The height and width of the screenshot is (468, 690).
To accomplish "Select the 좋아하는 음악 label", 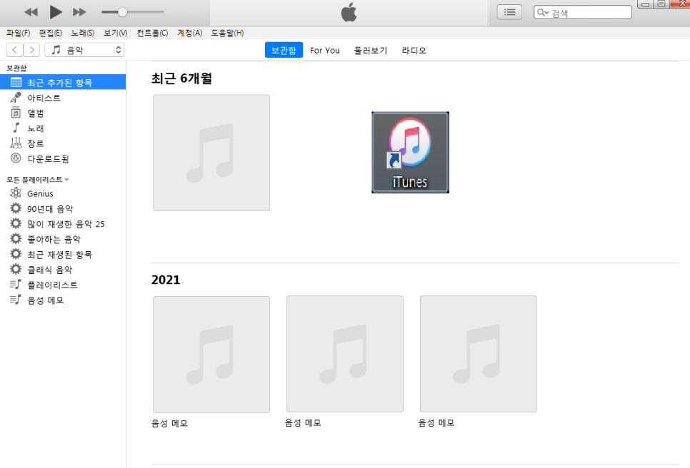I will point(54,240).
